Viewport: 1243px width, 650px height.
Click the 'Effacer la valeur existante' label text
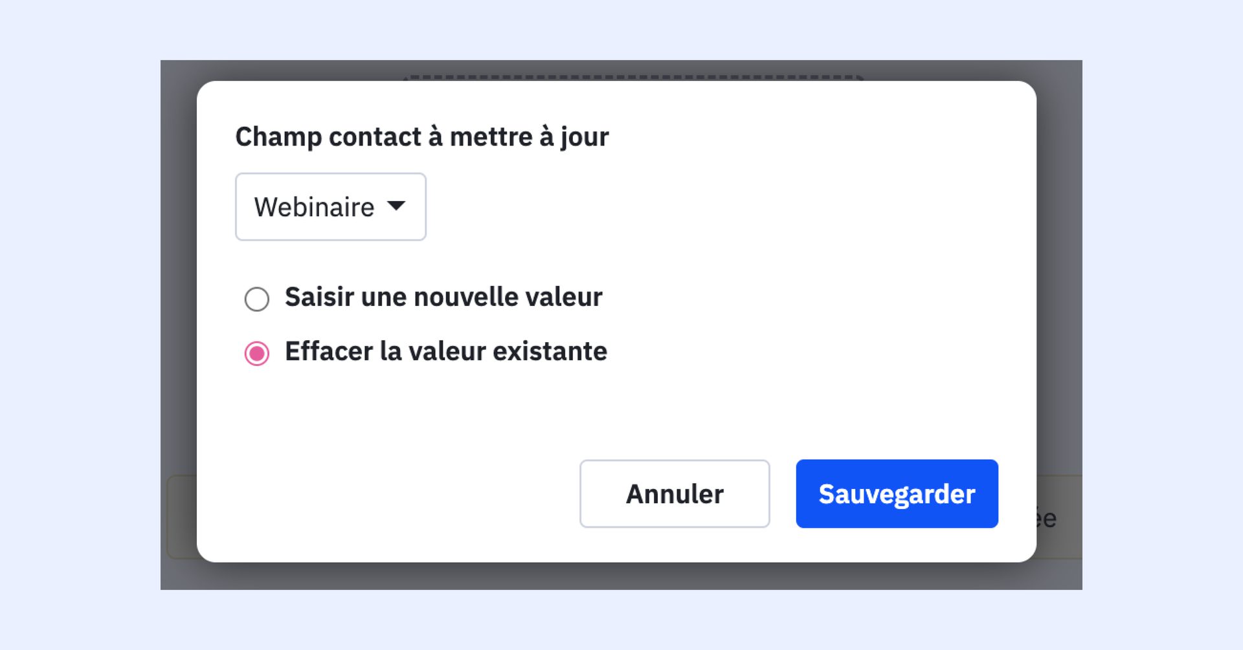(x=446, y=352)
